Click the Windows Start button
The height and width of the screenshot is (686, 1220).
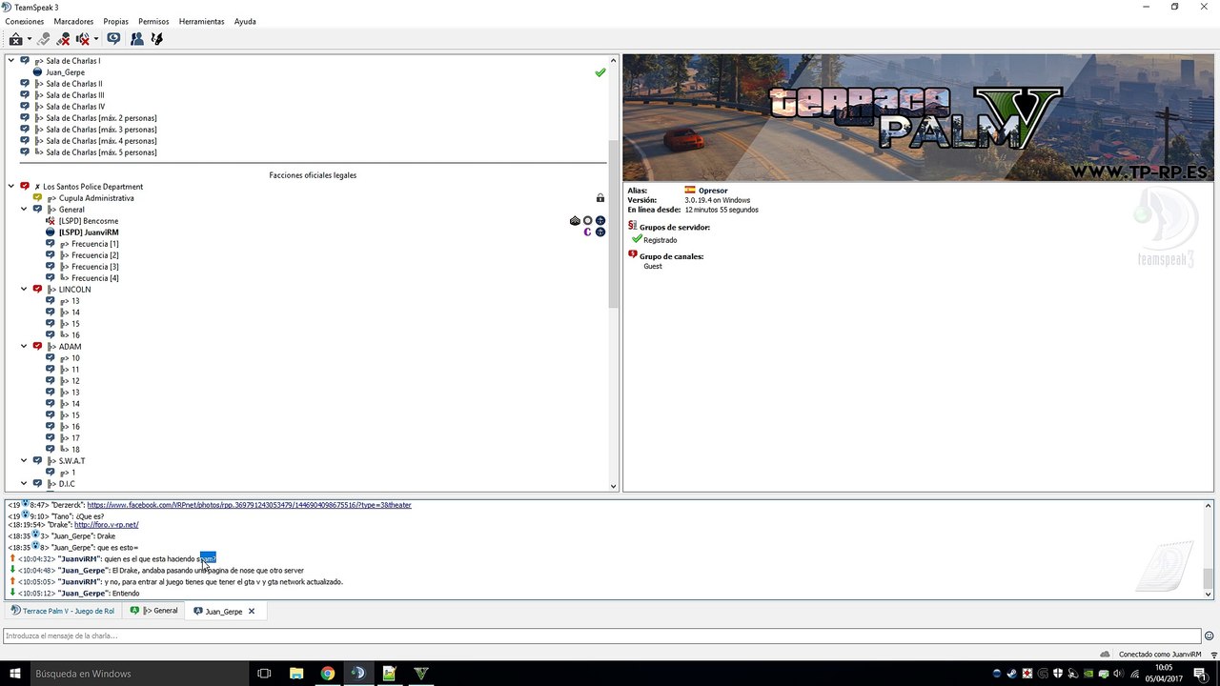pyautogui.click(x=14, y=674)
